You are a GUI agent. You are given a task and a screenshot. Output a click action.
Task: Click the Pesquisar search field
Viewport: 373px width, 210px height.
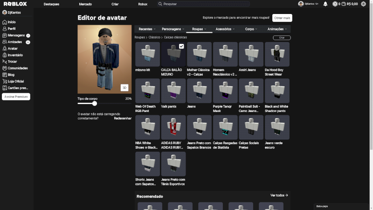203,4
